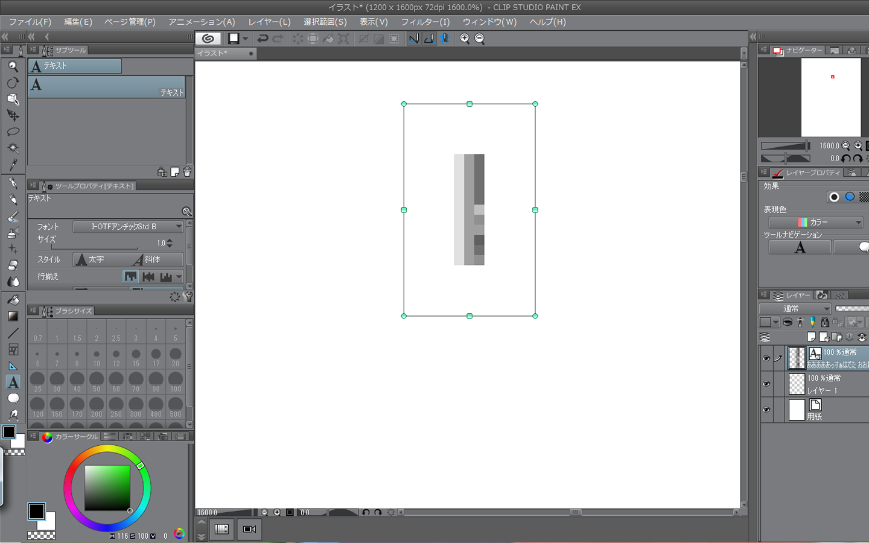Screen dimensions: 869x543
Task: Click the Zoom In icon in the command bar
Action: pos(465,39)
